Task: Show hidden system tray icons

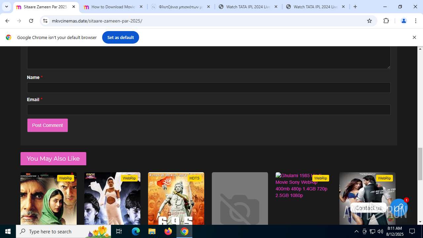Action: (356, 231)
